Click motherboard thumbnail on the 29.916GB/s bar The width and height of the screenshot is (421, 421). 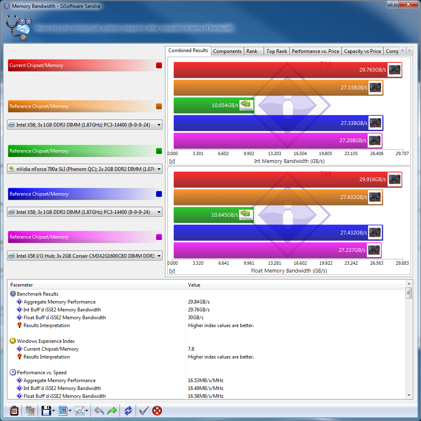click(x=395, y=179)
